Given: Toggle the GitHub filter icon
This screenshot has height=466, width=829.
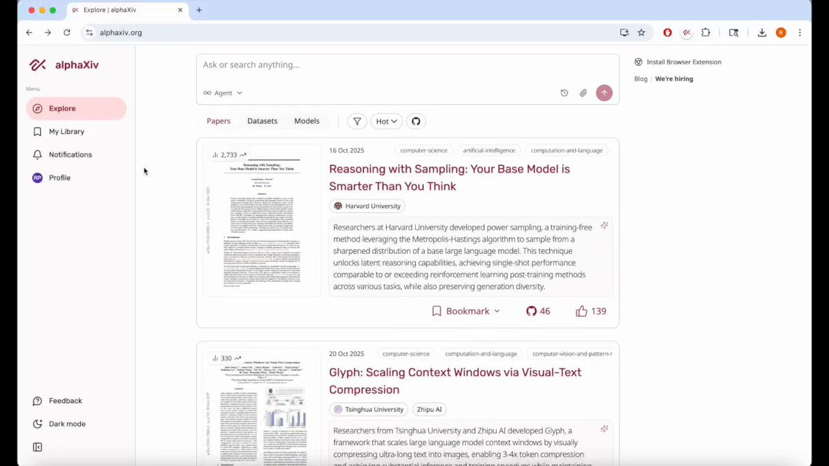Looking at the screenshot, I should click(x=416, y=122).
